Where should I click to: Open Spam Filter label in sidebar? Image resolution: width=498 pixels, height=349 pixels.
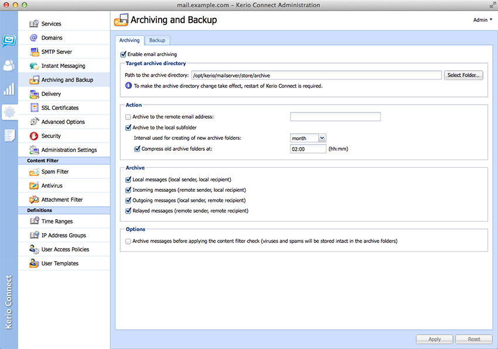coord(55,172)
